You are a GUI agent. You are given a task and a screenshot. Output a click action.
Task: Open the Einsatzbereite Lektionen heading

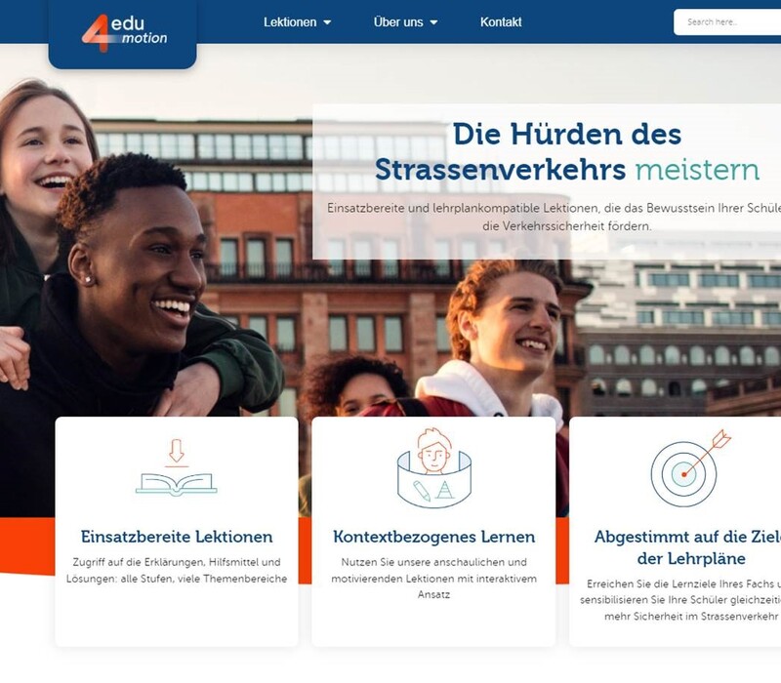pos(177,537)
